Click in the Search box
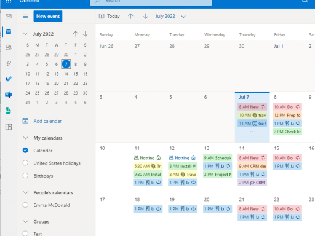315x236 pixels. click(151, 2)
